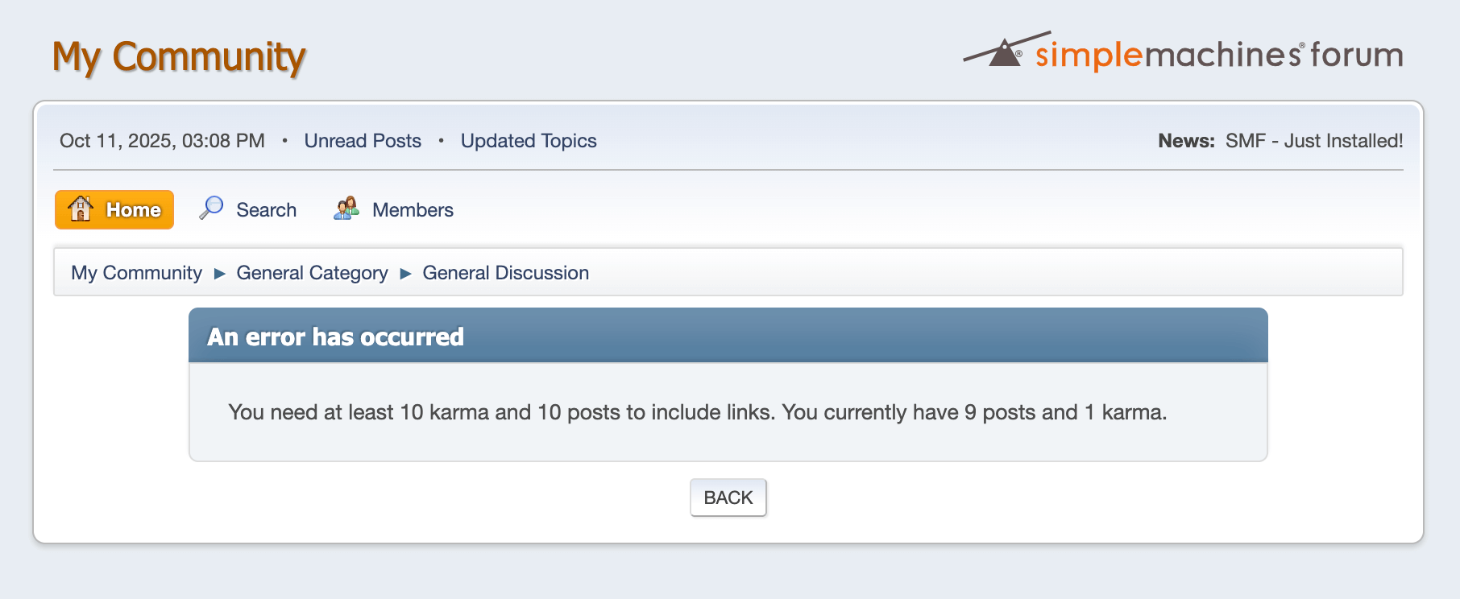Screen dimensions: 1460x599
Task: Open the Members menu text label
Action: coord(413,210)
